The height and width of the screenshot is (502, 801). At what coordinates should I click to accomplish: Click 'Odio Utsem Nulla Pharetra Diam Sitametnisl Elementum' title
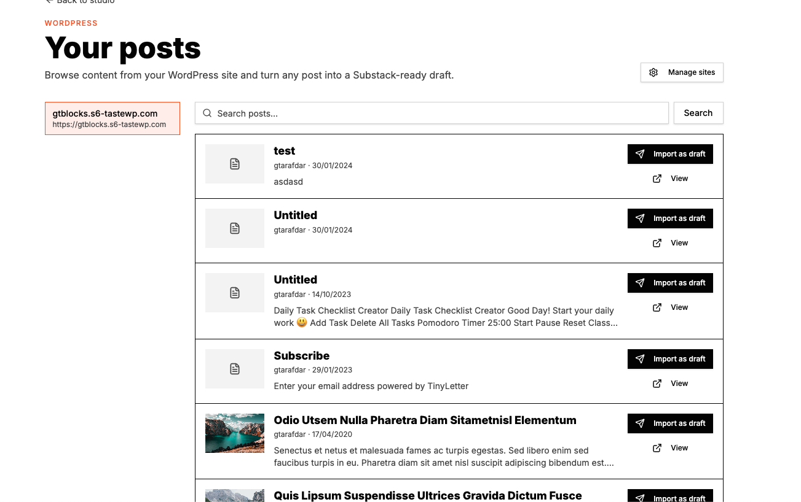pos(425,420)
